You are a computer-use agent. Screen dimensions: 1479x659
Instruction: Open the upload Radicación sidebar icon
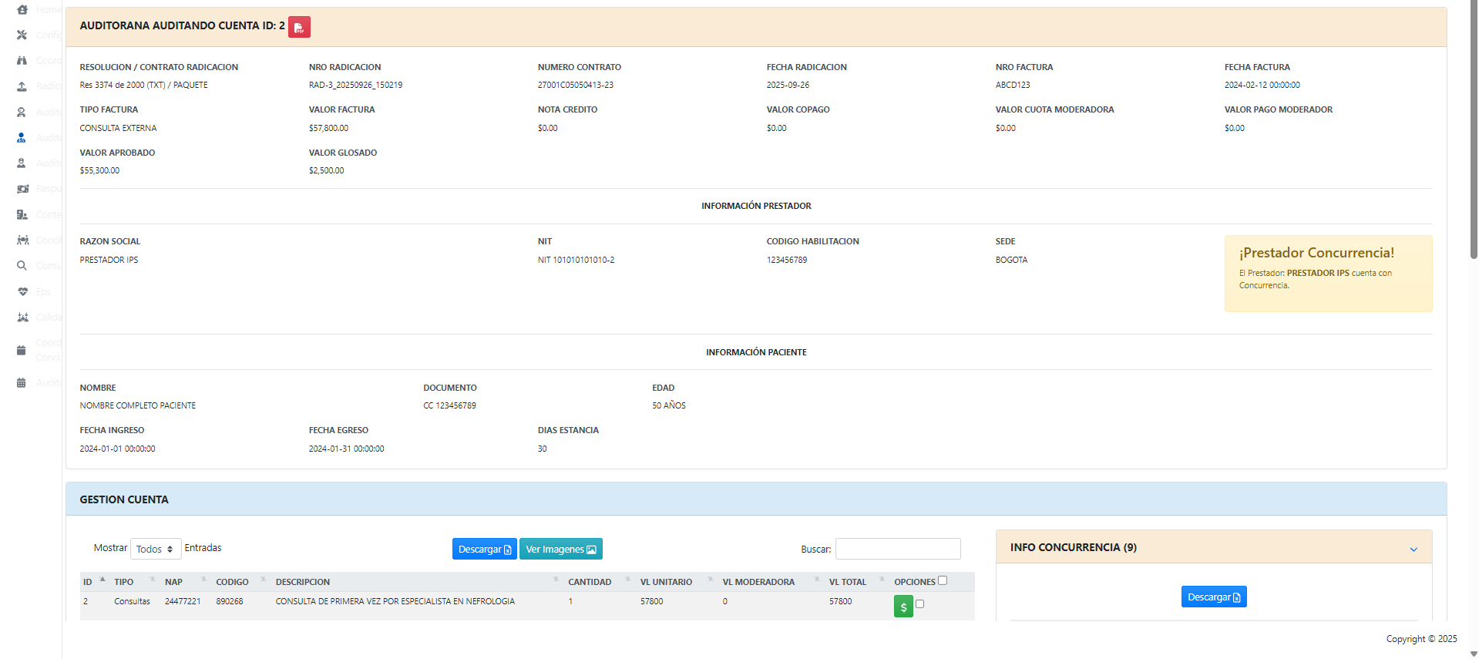22,86
